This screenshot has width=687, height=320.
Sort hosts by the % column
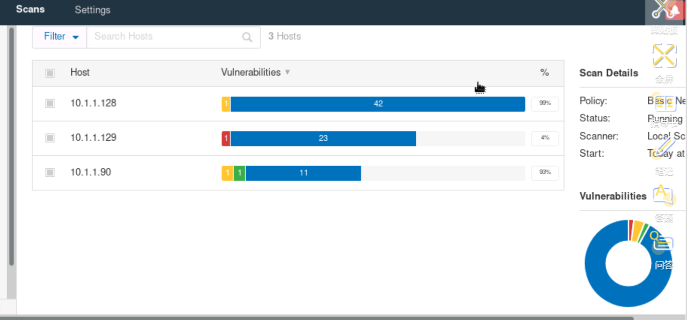tap(544, 73)
